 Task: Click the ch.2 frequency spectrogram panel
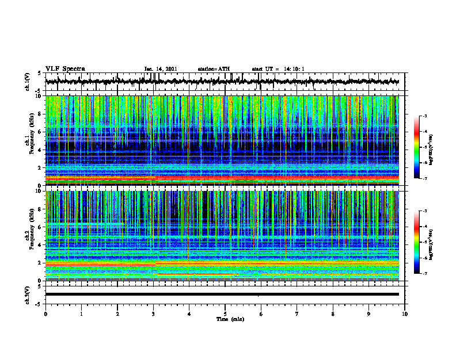tap(222, 236)
